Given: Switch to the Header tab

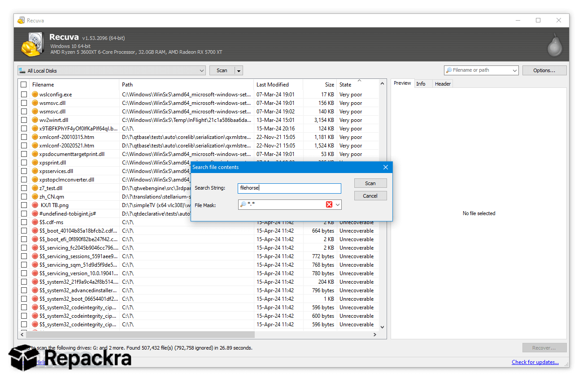Looking at the screenshot, I should [443, 84].
